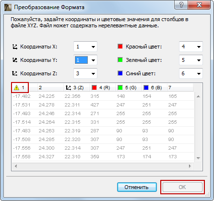Click the cell with value 331
Viewport: 214px width, 201px height.
pyautogui.click(x=95, y=122)
